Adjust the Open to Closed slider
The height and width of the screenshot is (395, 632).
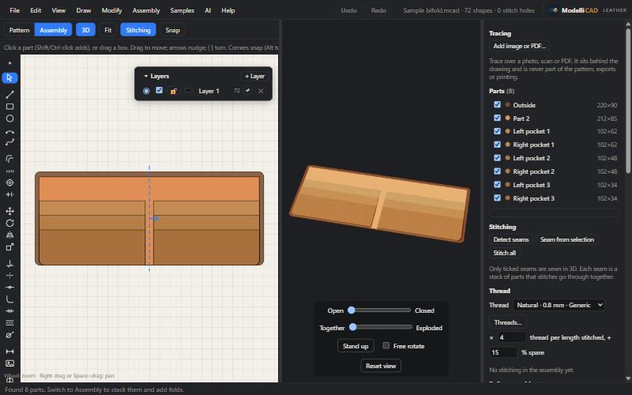click(x=380, y=310)
